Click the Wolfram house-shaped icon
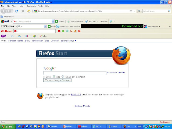Screen dimensions: 172x129 click(75, 31)
